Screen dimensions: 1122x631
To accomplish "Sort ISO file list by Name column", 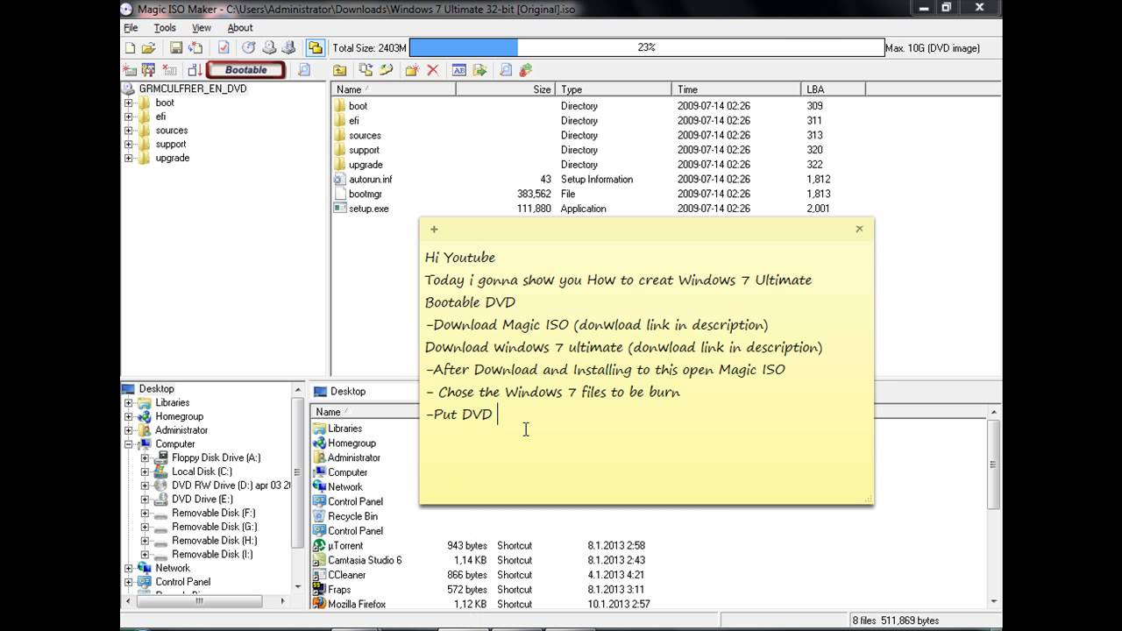I will [x=394, y=89].
